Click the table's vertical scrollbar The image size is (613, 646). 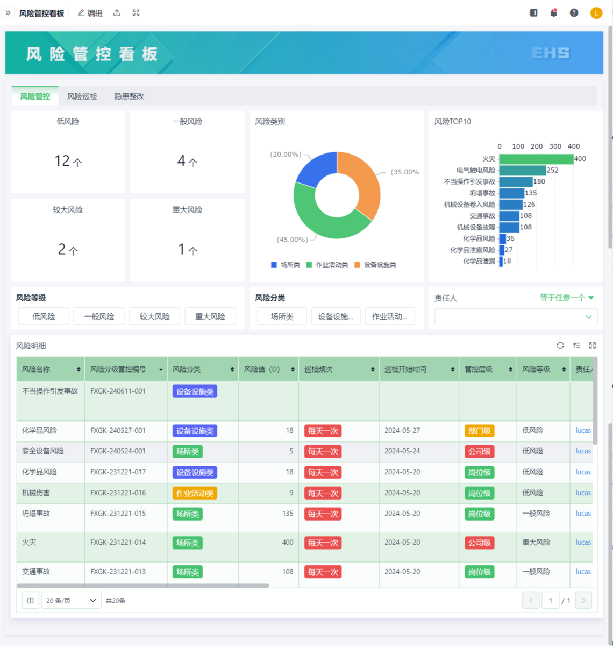(x=595, y=401)
